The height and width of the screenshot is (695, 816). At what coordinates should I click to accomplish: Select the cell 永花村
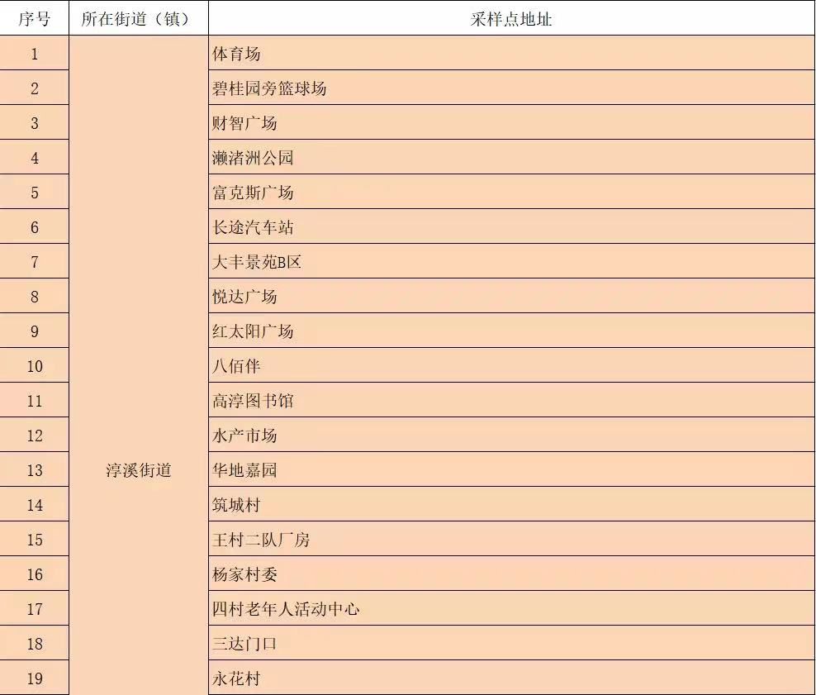tap(511, 678)
